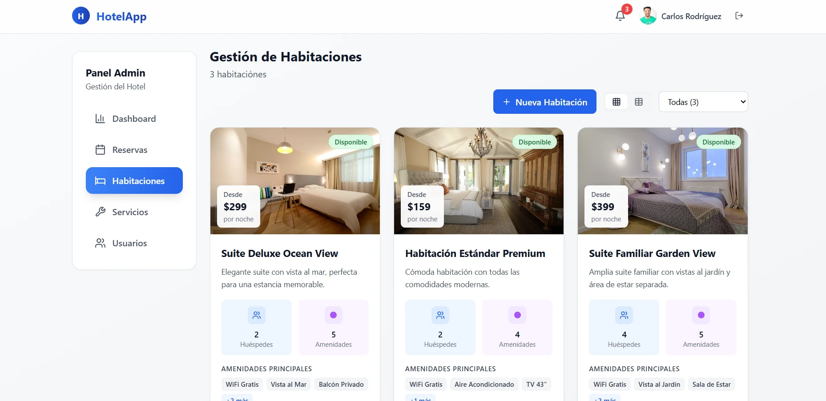Click the logout icon beside Carlos Rodríguez

(x=739, y=16)
